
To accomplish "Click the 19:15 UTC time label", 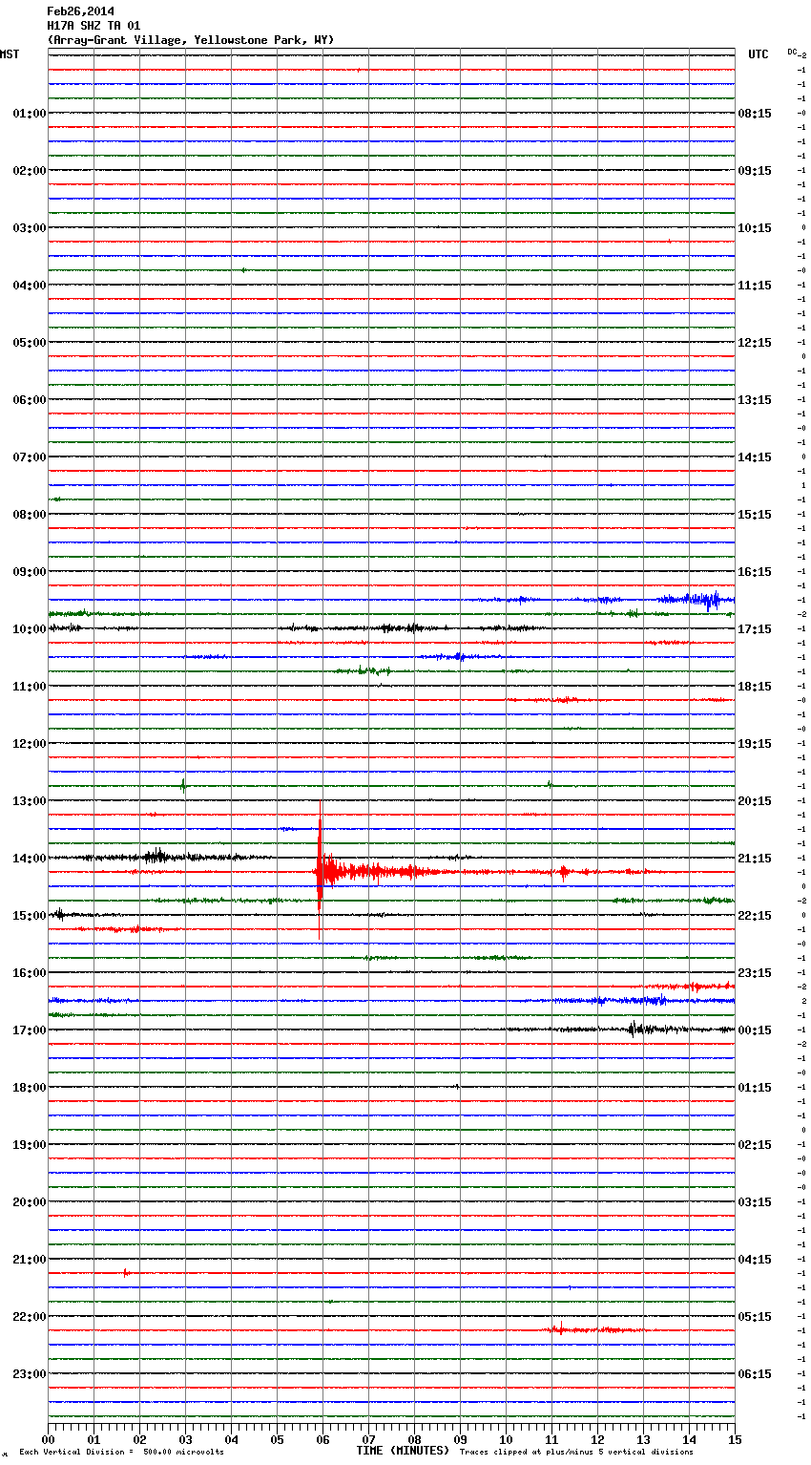I will pyautogui.click(x=755, y=743).
